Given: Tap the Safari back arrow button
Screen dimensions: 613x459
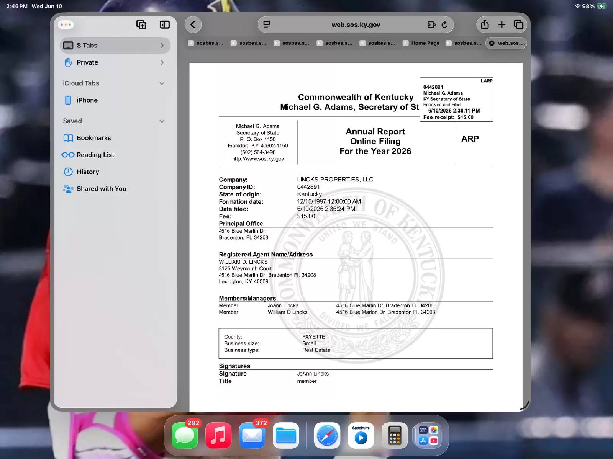Looking at the screenshot, I should pos(193,25).
